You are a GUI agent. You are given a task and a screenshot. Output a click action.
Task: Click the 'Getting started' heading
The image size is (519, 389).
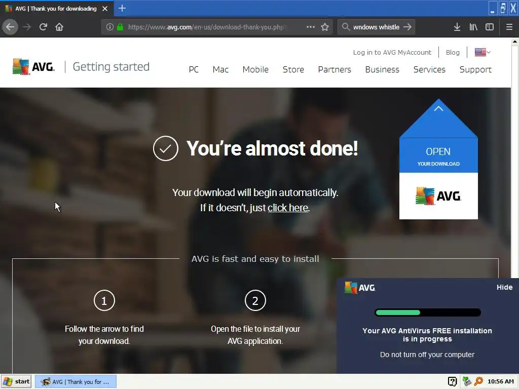point(111,67)
